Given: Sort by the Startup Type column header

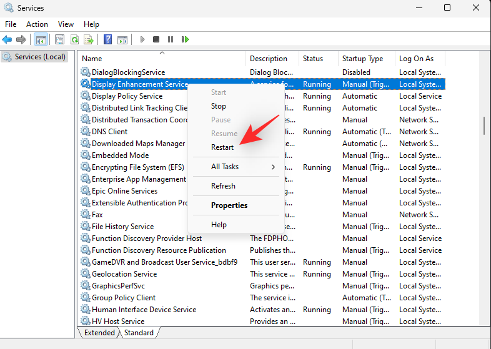Looking at the screenshot, I should coord(362,59).
